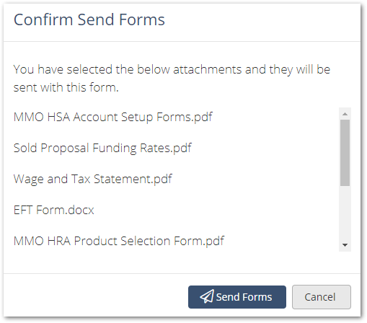Click the word 'Confirm' in the header
The image size is (367, 323).
(x=43, y=19)
